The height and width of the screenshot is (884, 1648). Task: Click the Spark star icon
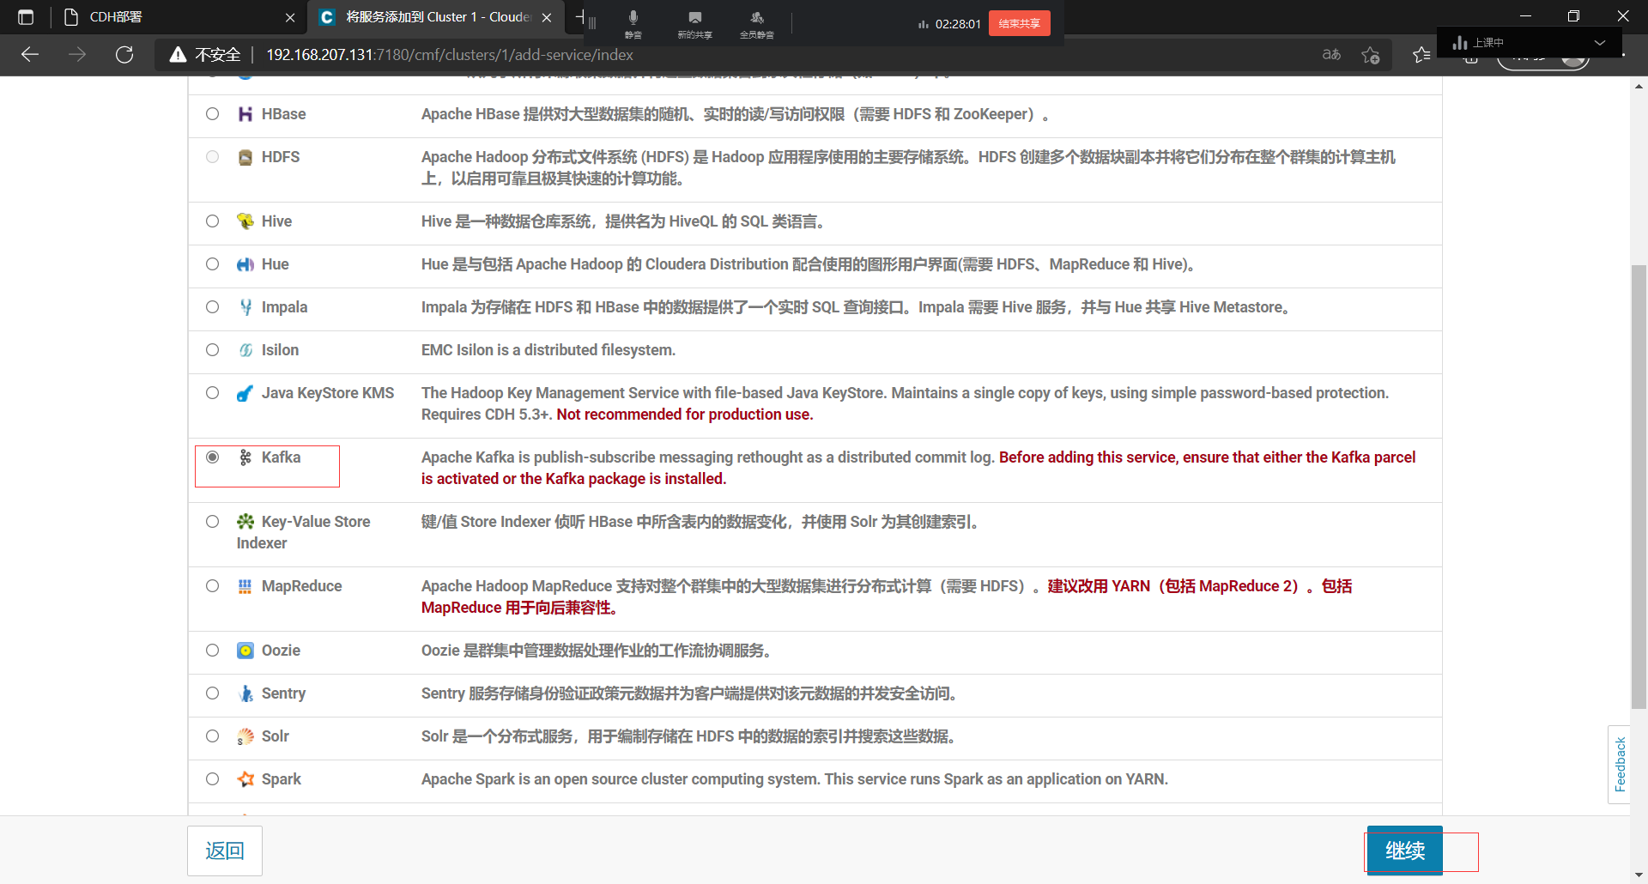coord(245,779)
